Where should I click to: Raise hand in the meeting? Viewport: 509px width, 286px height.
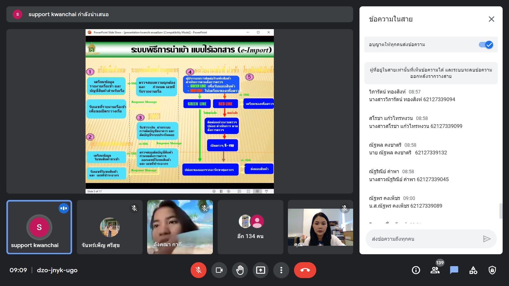pyautogui.click(x=240, y=270)
